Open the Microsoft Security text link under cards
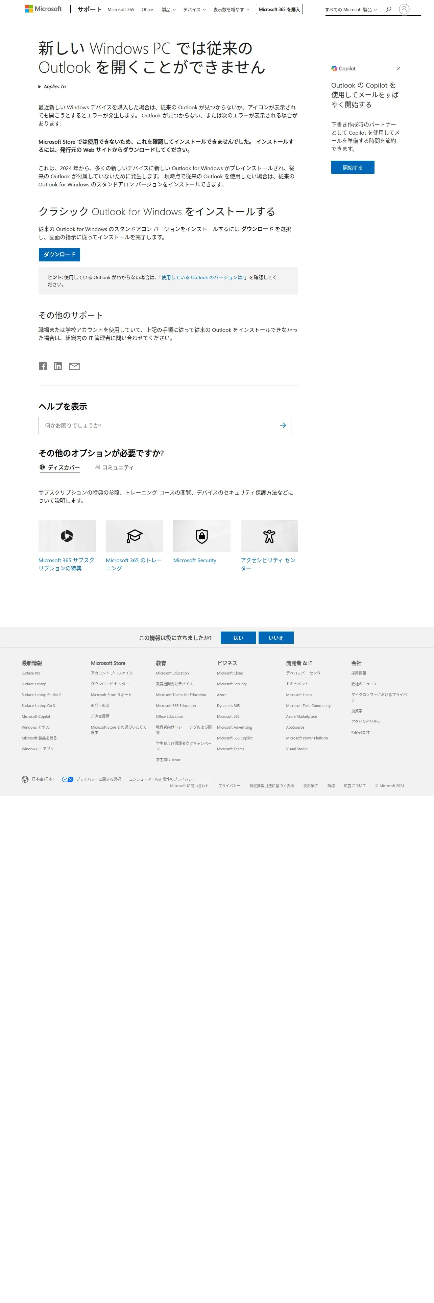Screen dimensions: 434x1303 [x=194, y=561]
